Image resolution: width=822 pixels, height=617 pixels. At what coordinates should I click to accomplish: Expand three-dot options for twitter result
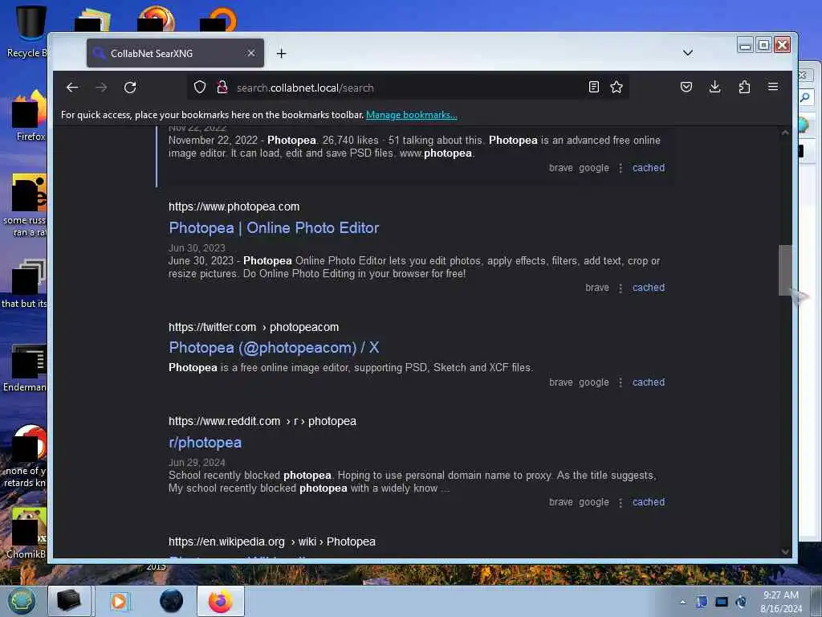(x=621, y=383)
